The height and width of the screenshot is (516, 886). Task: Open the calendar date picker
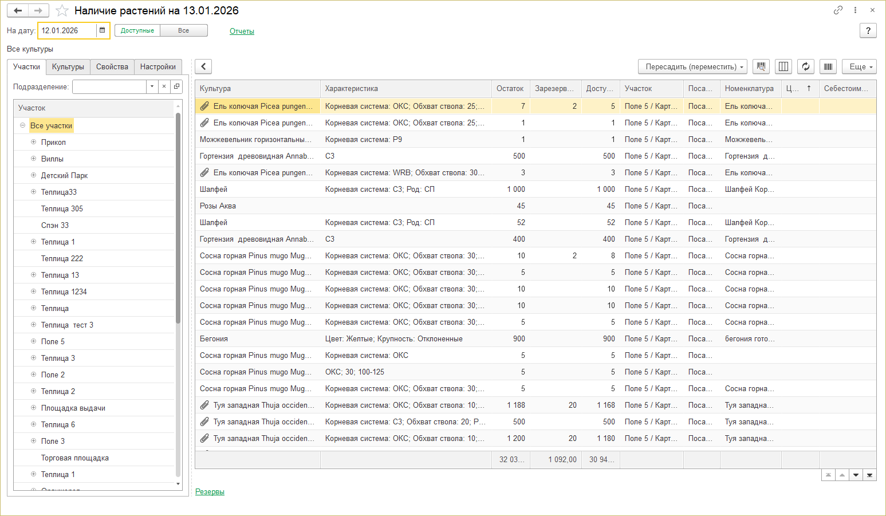coord(103,30)
